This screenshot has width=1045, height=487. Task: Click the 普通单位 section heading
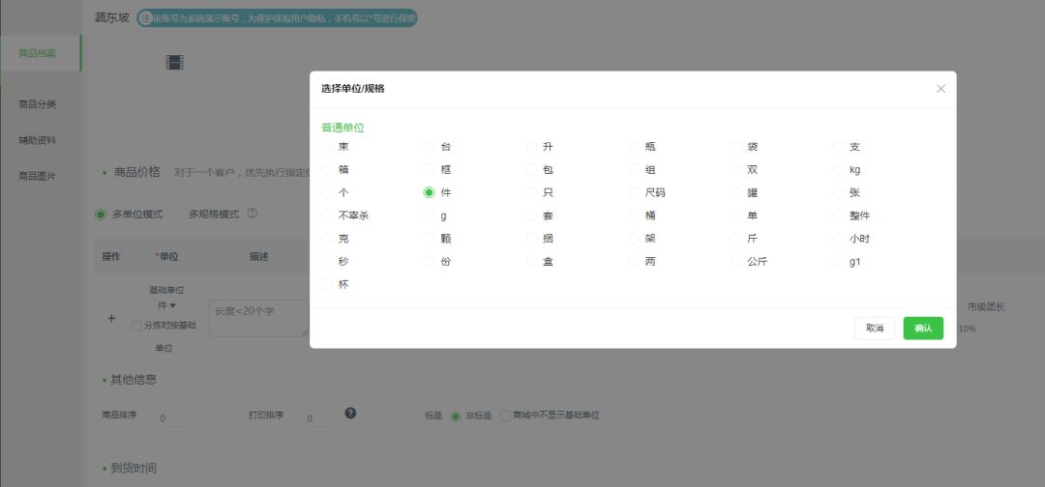tap(343, 128)
